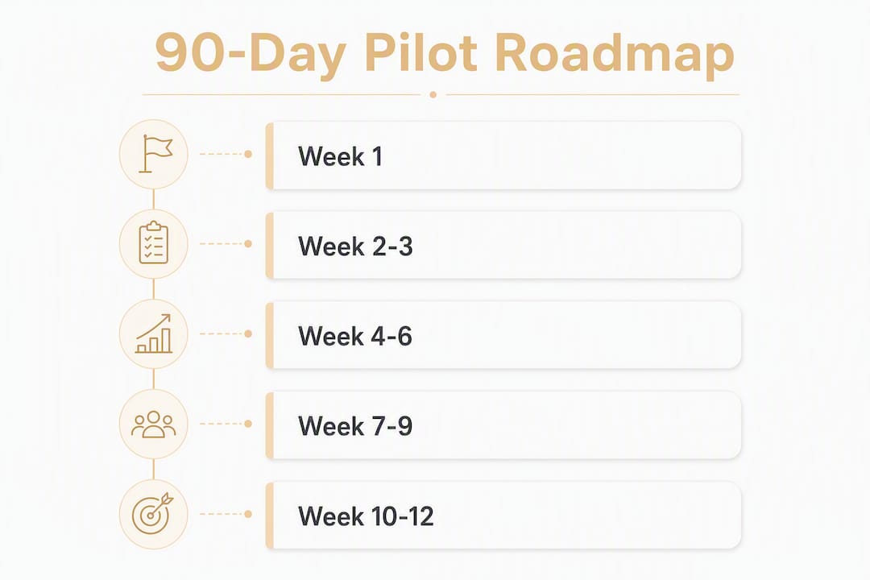Click the flag icon for Week 1
The width and height of the screenshot is (870, 580).
pos(154,154)
